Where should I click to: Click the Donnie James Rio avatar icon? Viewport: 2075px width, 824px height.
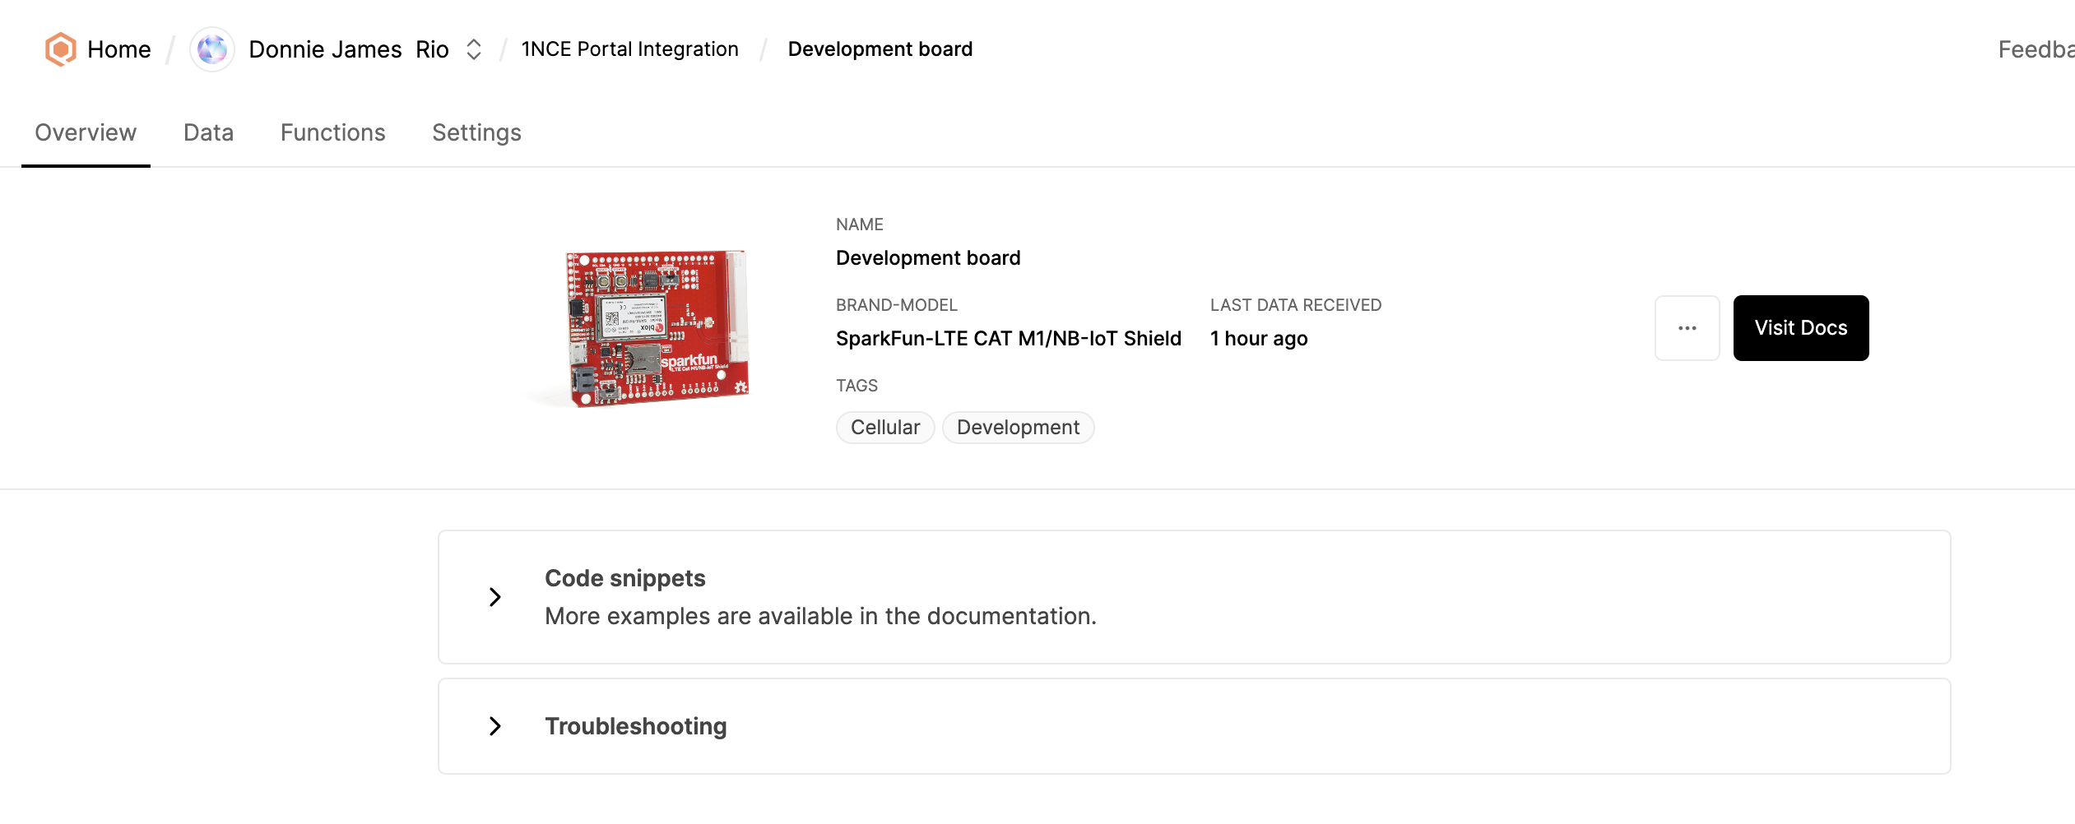(x=212, y=49)
